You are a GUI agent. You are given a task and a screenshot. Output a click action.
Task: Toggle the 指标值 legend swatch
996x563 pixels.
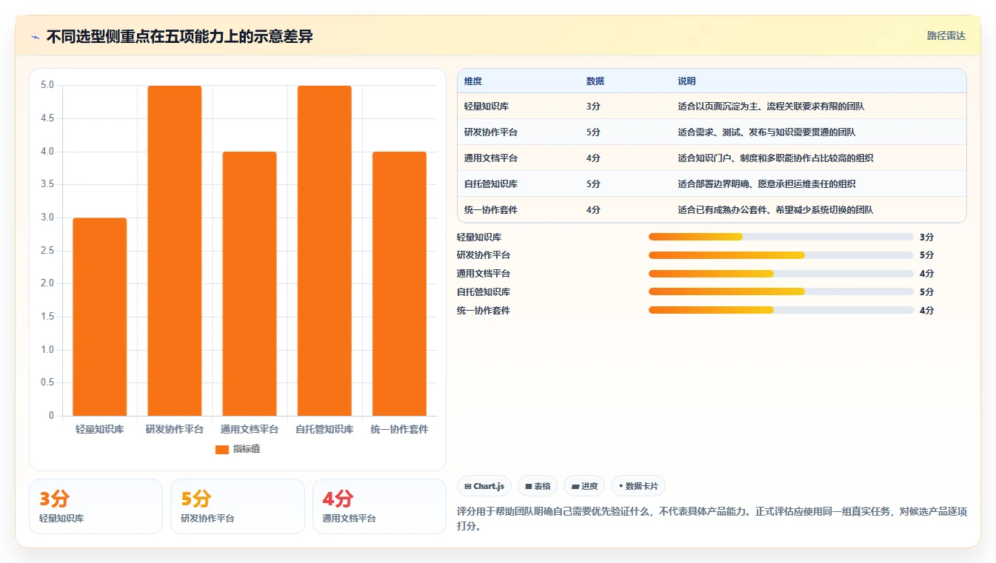tap(222, 449)
